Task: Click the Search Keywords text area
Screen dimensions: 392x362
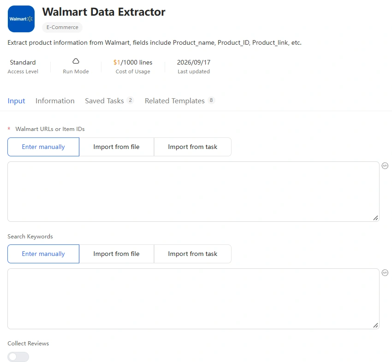Action: (x=193, y=299)
